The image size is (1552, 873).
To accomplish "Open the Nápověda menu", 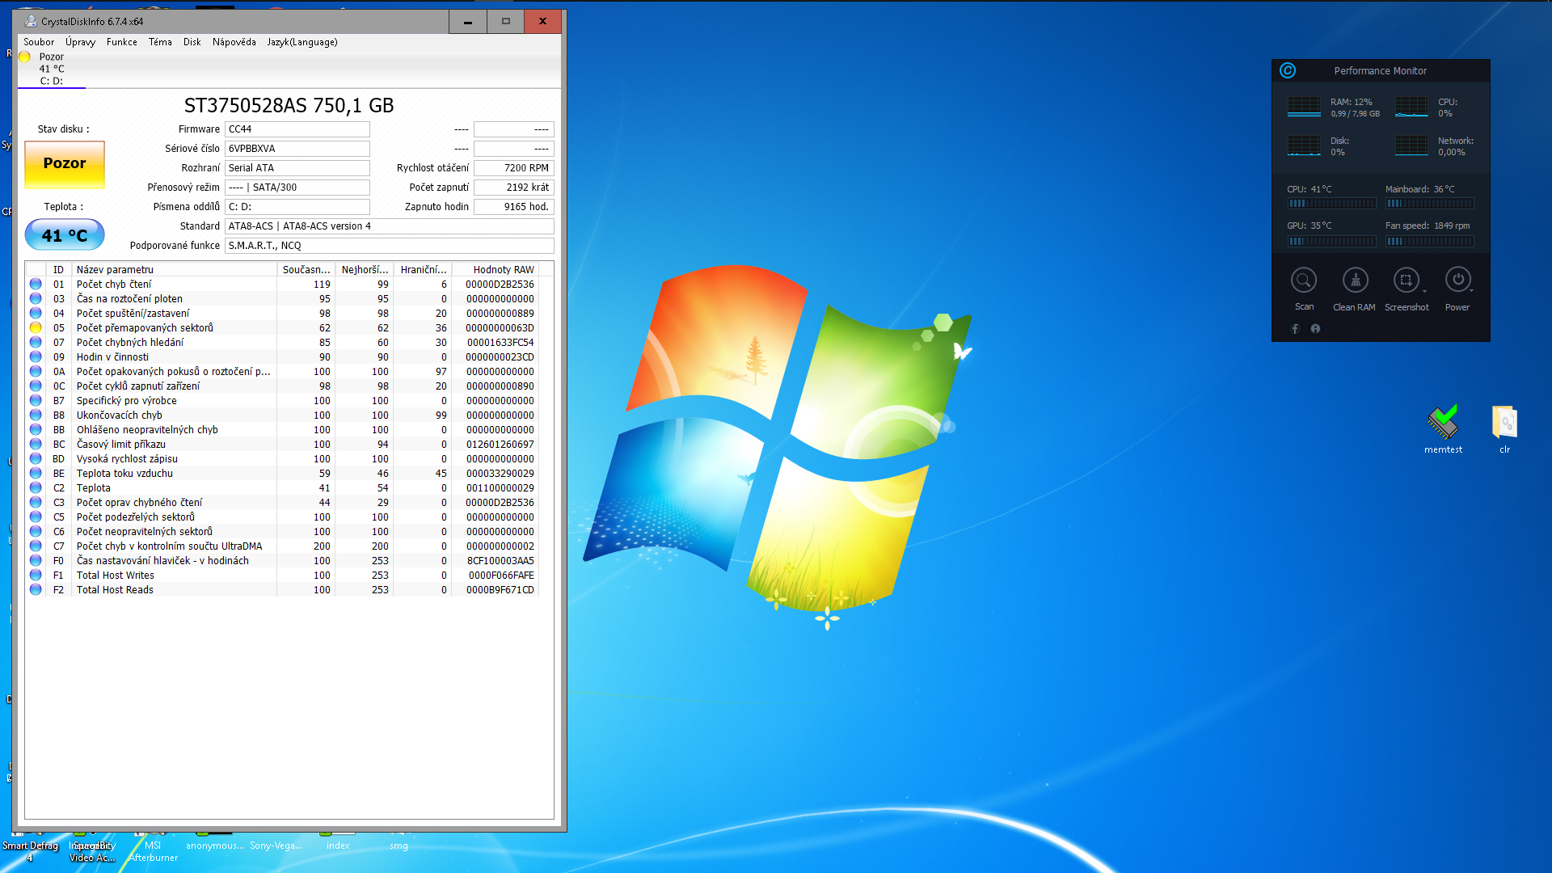I will (234, 42).
